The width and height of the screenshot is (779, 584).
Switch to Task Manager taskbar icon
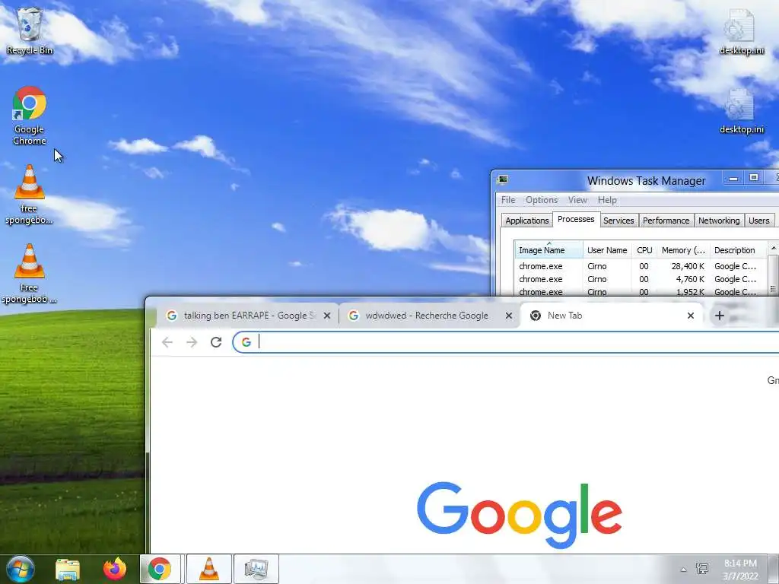pyautogui.click(x=256, y=569)
